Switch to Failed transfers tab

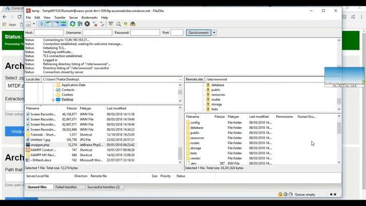click(66, 187)
